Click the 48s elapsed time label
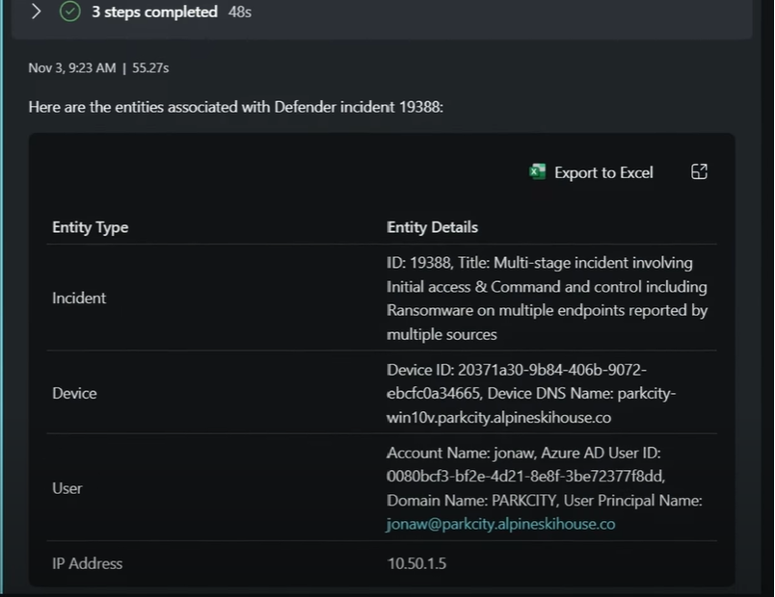 (240, 13)
